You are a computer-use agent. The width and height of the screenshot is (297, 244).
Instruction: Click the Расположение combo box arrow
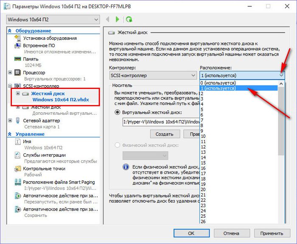pos(281,75)
